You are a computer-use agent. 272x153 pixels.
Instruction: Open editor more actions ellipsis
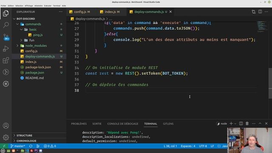tap(266, 11)
